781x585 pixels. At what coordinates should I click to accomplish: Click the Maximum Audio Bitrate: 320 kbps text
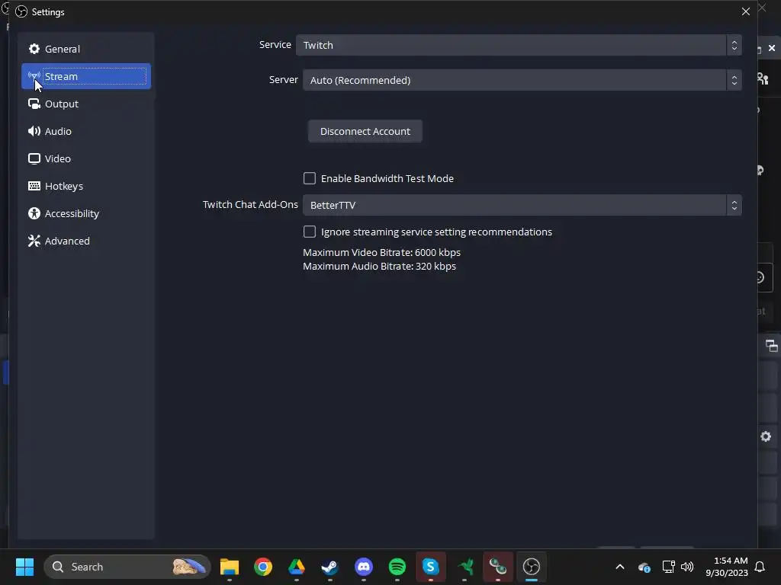[379, 266]
